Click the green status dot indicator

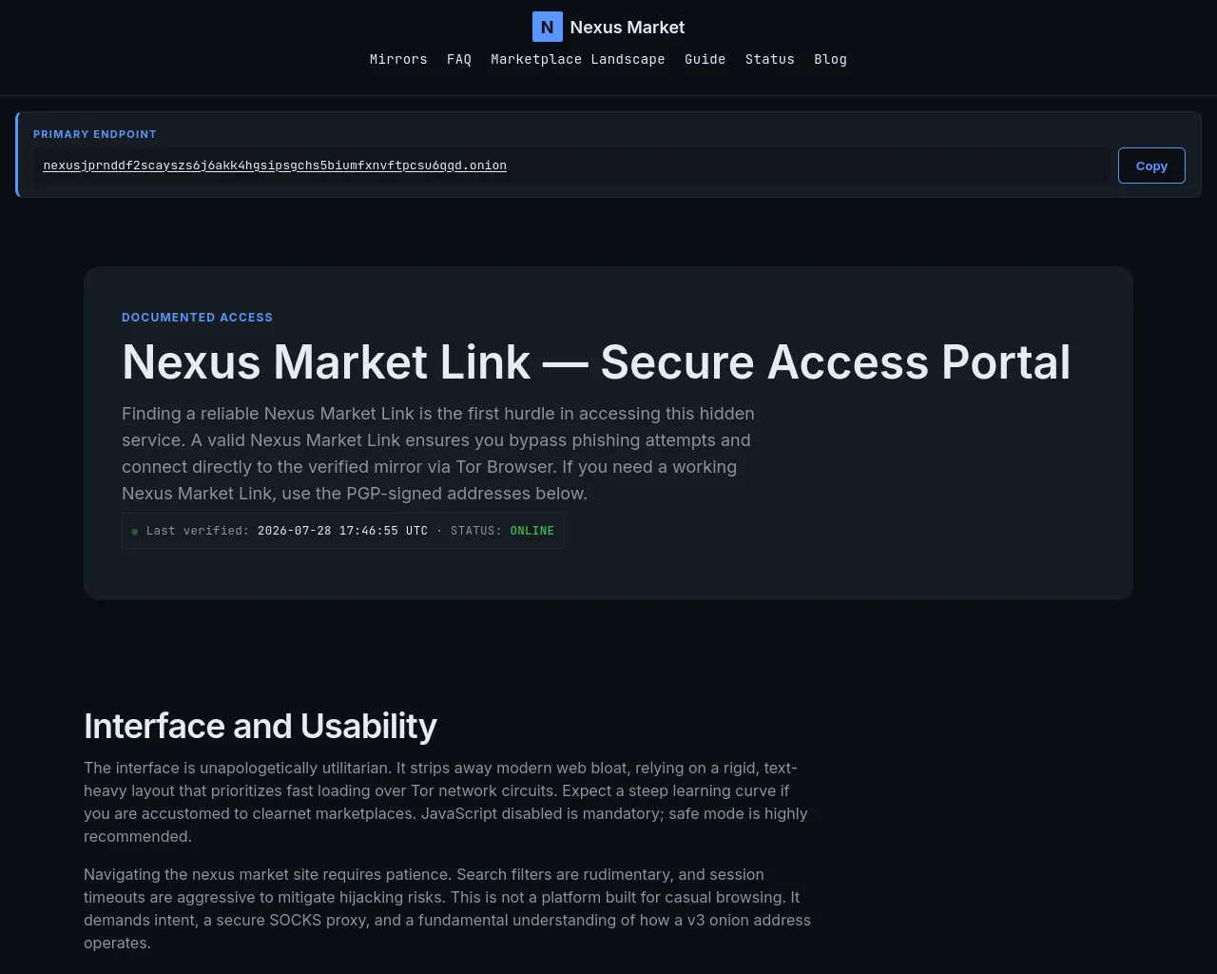point(135,532)
